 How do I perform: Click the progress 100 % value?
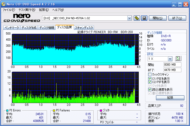[x=179, y=114]
